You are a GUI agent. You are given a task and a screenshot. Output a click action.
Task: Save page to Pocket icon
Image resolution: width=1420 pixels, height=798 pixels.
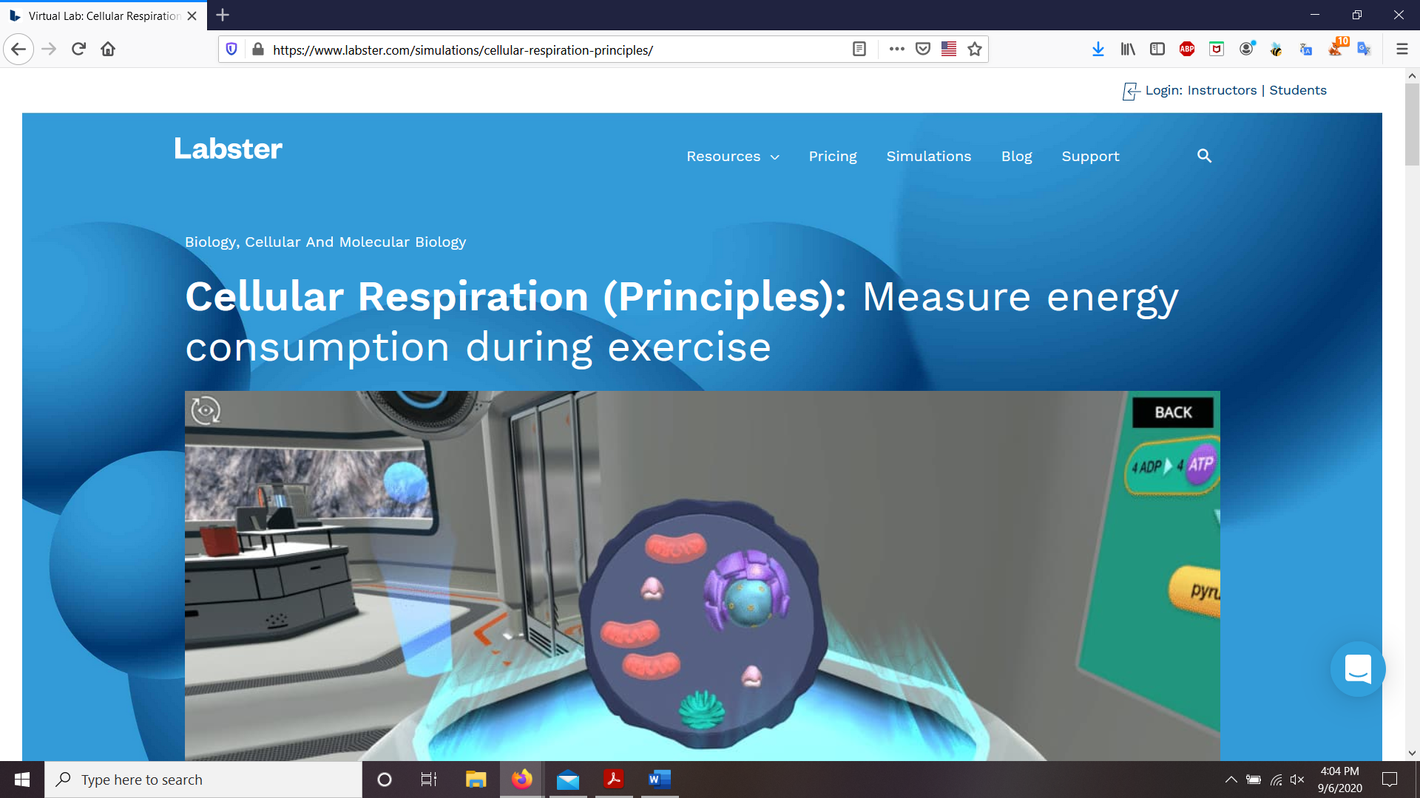coord(922,50)
